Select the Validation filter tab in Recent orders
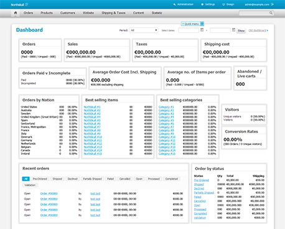The image size is (285, 229). coord(30,185)
